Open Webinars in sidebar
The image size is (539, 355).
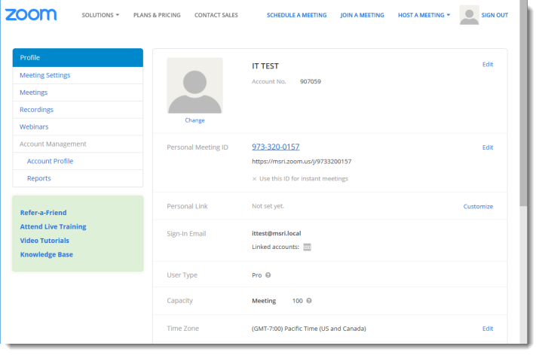coord(78,127)
